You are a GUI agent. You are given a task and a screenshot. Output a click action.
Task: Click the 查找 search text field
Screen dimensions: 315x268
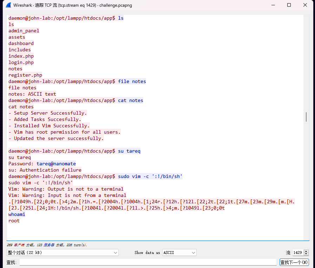tap(148, 262)
